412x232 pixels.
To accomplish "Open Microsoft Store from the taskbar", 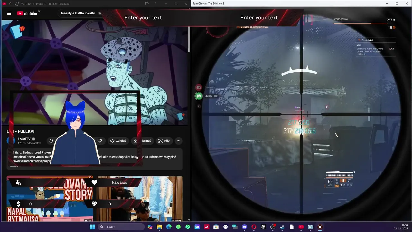I will pyautogui.click(x=216, y=227).
